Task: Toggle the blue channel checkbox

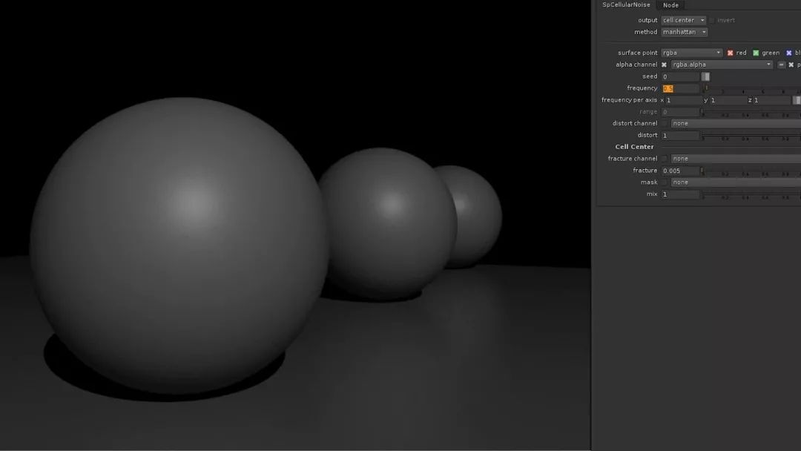Action: tap(789, 53)
